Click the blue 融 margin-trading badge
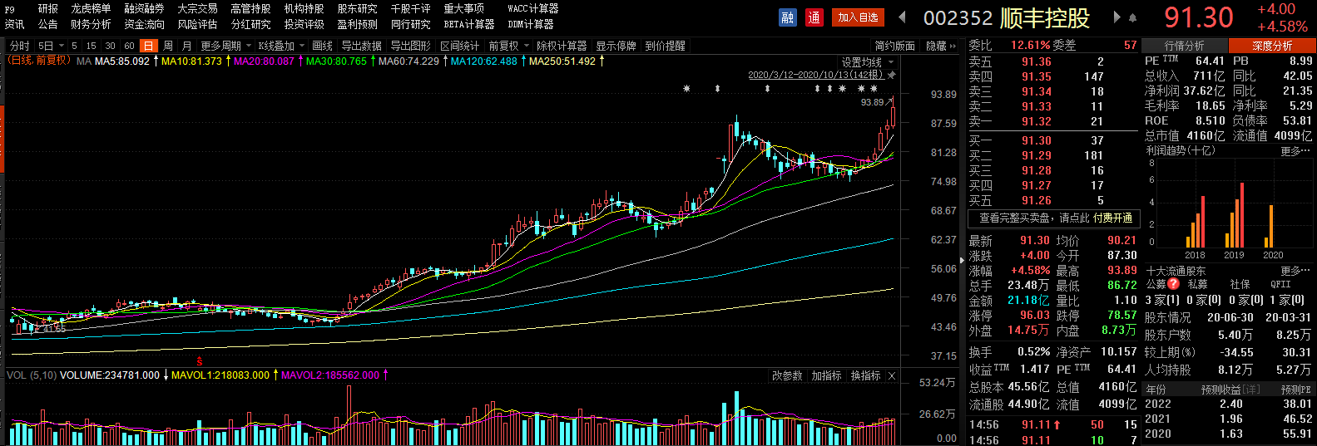 (x=788, y=17)
